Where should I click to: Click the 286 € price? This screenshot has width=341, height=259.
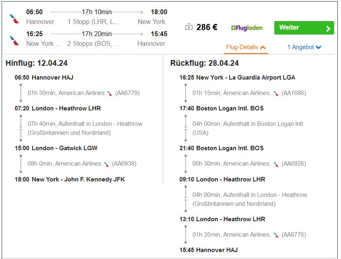click(207, 27)
